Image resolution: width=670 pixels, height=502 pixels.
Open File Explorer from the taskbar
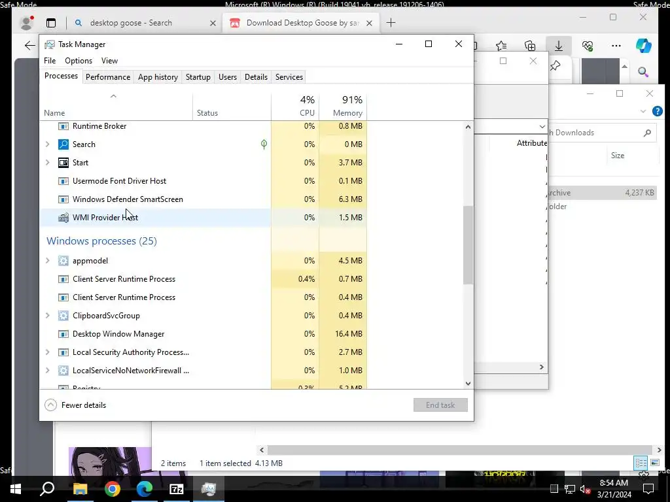coord(80,489)
